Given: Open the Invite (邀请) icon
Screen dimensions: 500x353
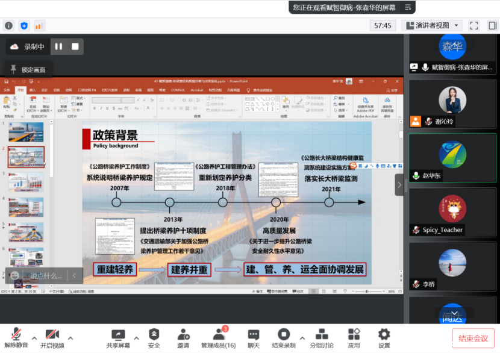Looking at the screenshot, I should point(183,338).
